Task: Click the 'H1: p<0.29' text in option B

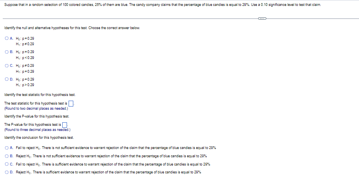Action: click(25, 58)
